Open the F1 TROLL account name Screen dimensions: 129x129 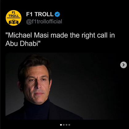pyautogui.click(x=40, y=14)
